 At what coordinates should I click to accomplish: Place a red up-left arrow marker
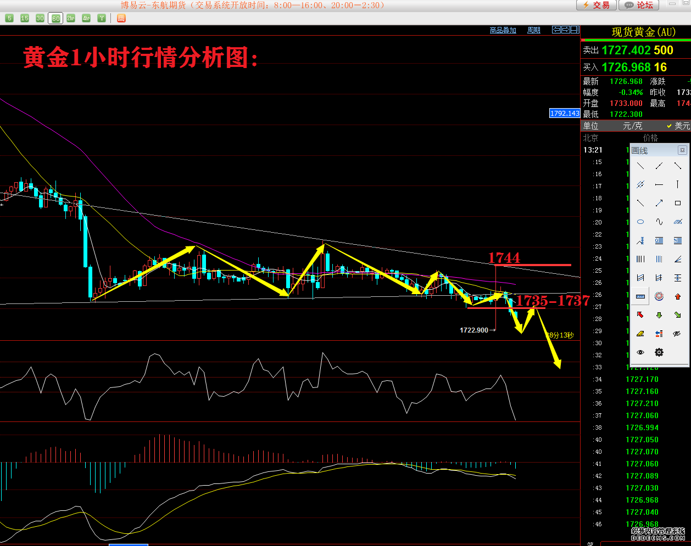(x=640, y=315)
